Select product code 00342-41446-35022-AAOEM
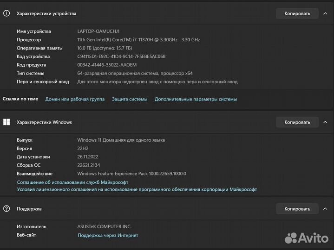The width and height of the screenshot is (334, 250). tap(107, 65)
